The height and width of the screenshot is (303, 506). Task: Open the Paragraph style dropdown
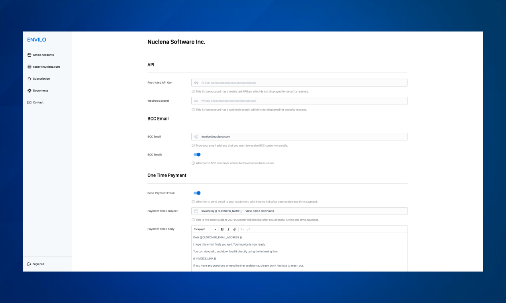coord(205,229)
